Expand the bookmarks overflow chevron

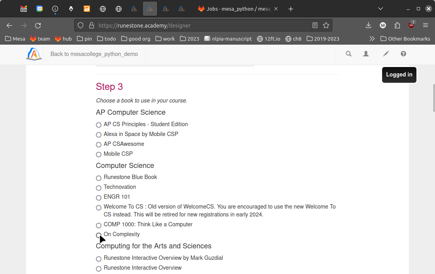pyautogui.click(x=372, y=39)
